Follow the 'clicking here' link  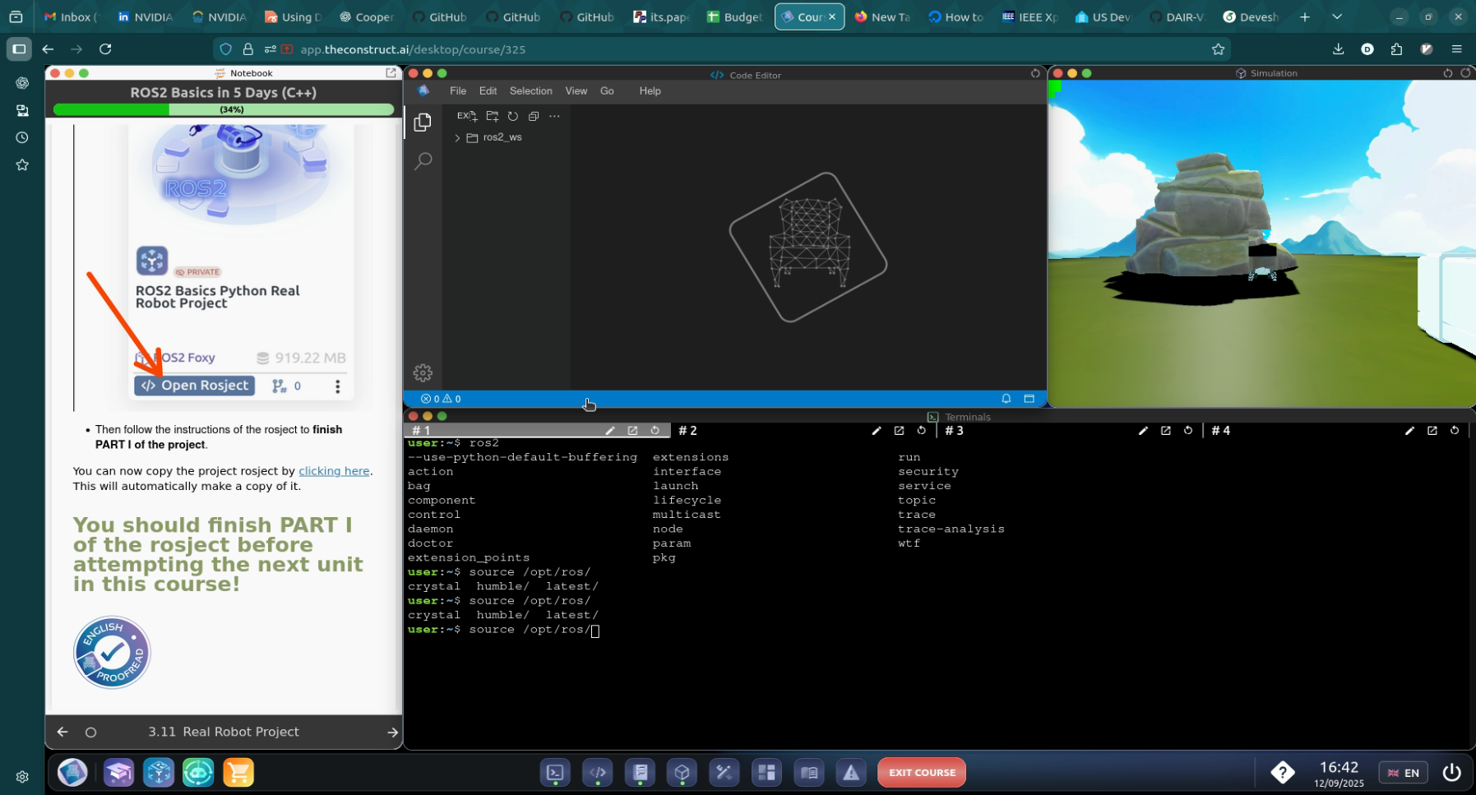tap(334, 471)
